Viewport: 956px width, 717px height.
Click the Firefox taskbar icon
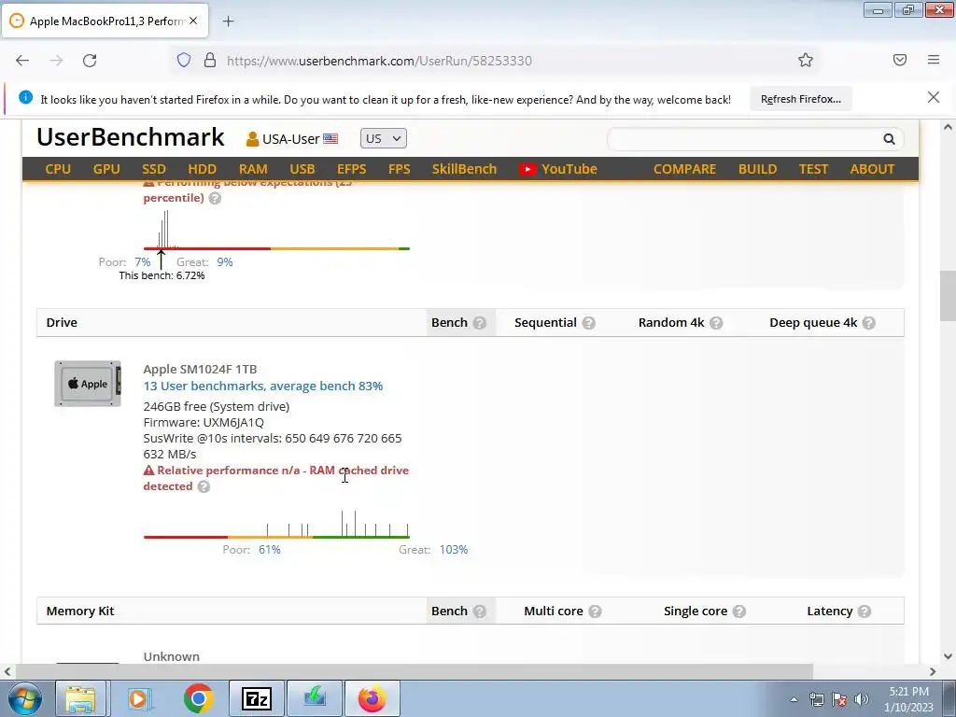[x=373, y=698]
